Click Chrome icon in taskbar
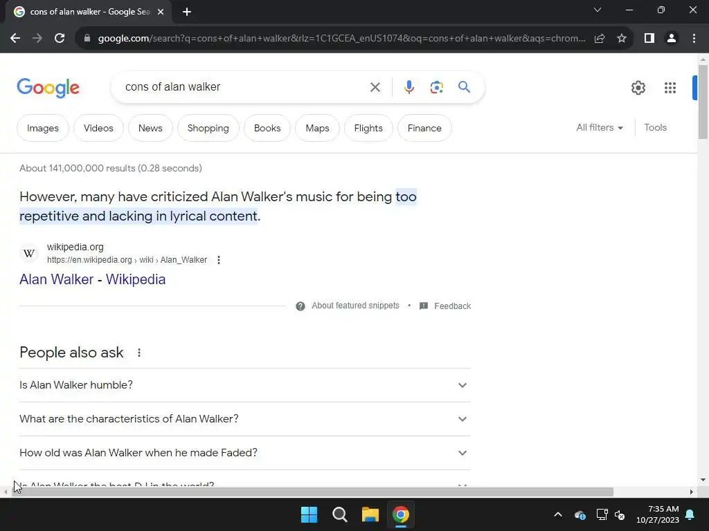 coord(401,514)
